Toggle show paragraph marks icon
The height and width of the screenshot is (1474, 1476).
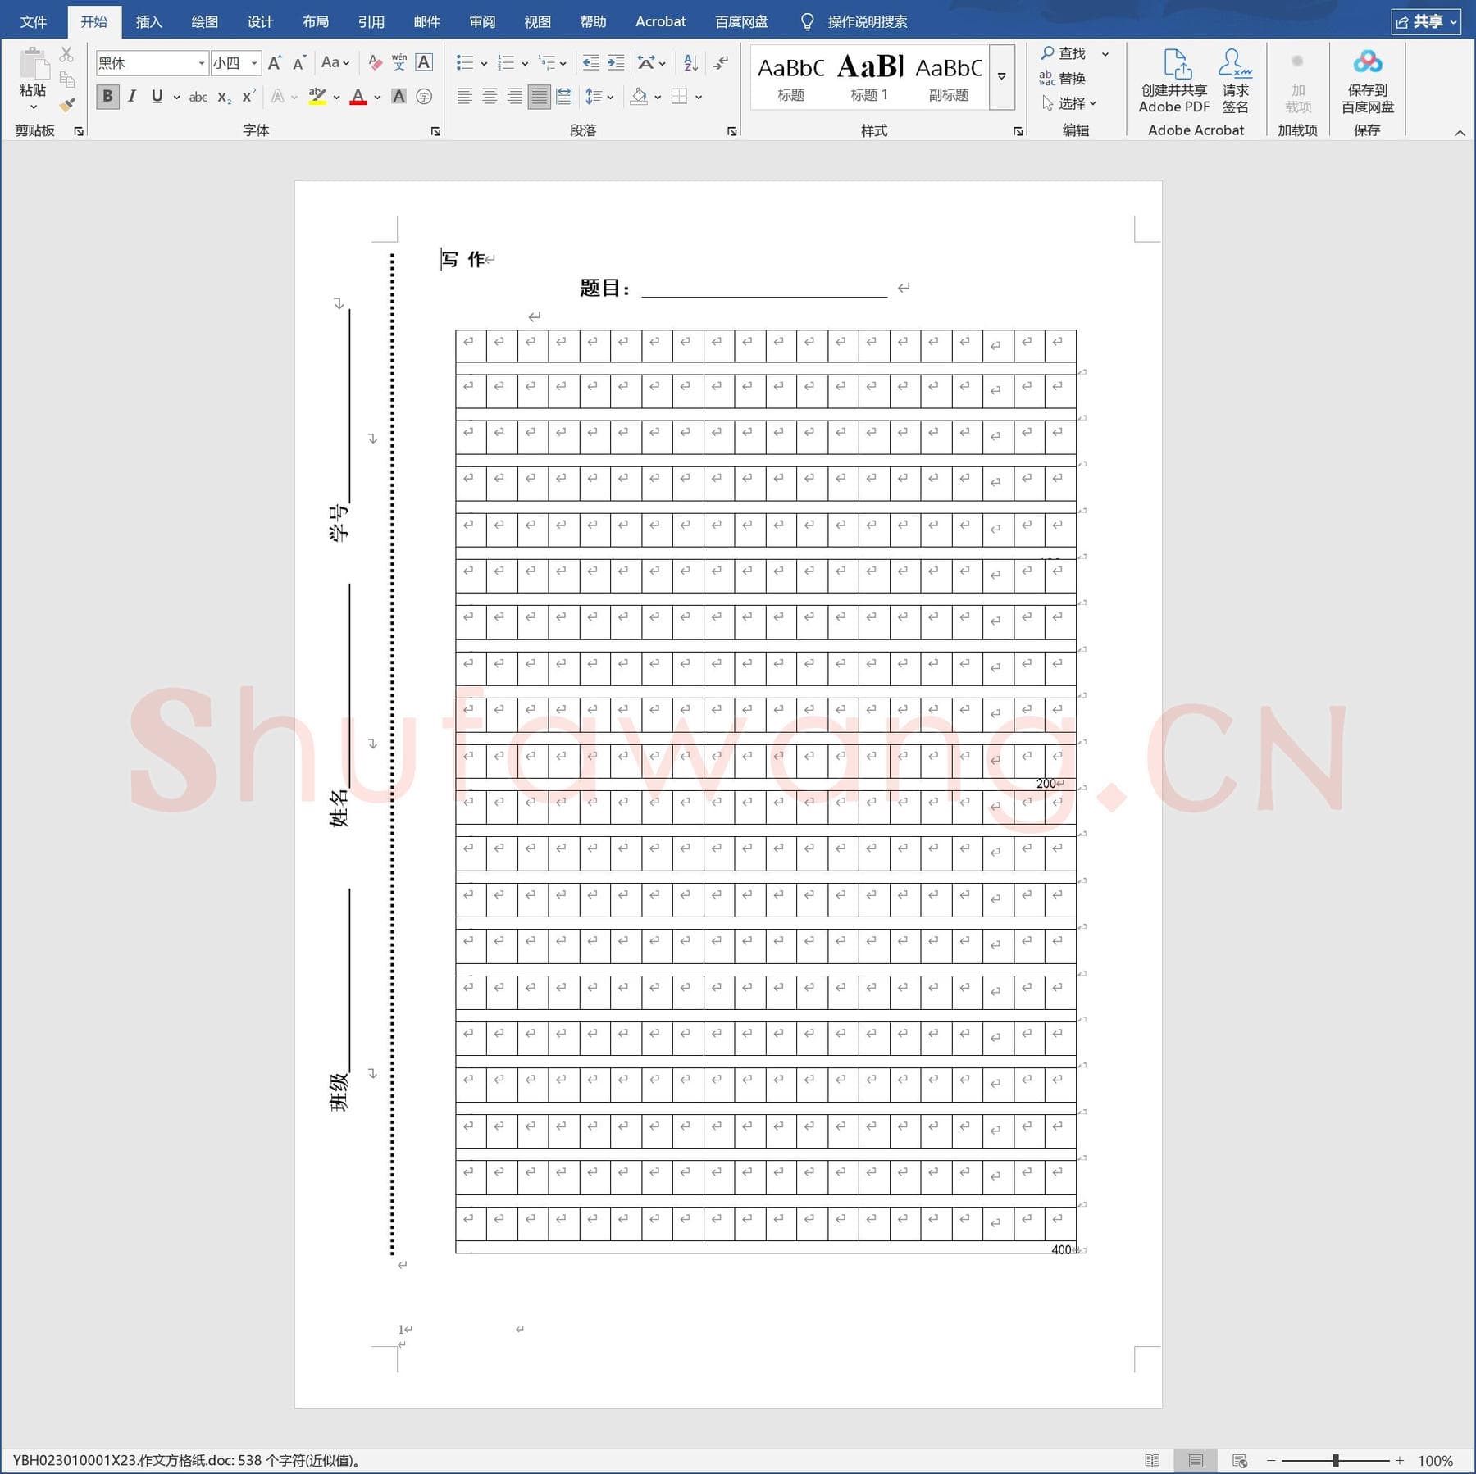pyautogui.click(x=721, y=63)
